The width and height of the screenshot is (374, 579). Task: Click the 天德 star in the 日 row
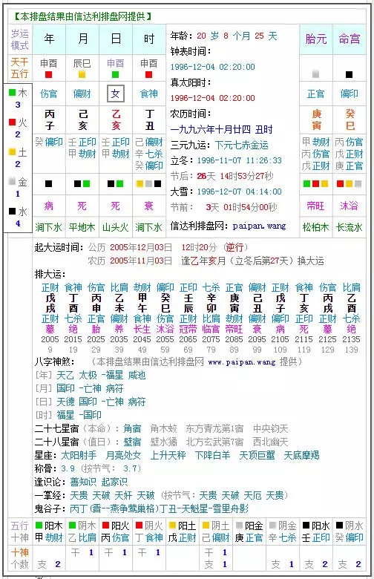pos(65,402)
